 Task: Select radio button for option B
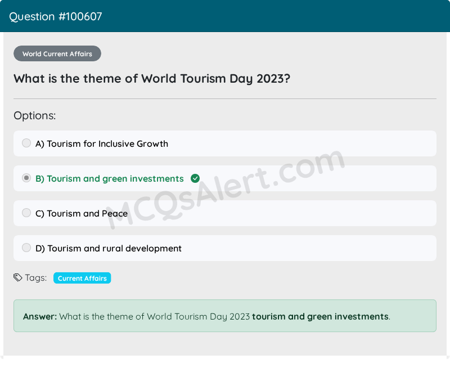point(26,178)
